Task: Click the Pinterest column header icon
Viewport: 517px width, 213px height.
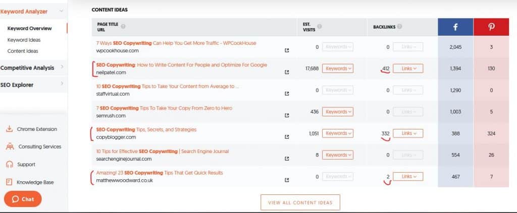Action: coord(492,27)
